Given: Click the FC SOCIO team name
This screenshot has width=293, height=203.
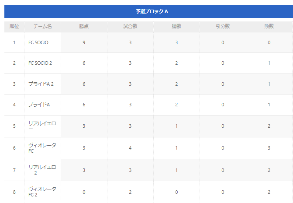Looking at the screenshot, I should tap(38, 42).
